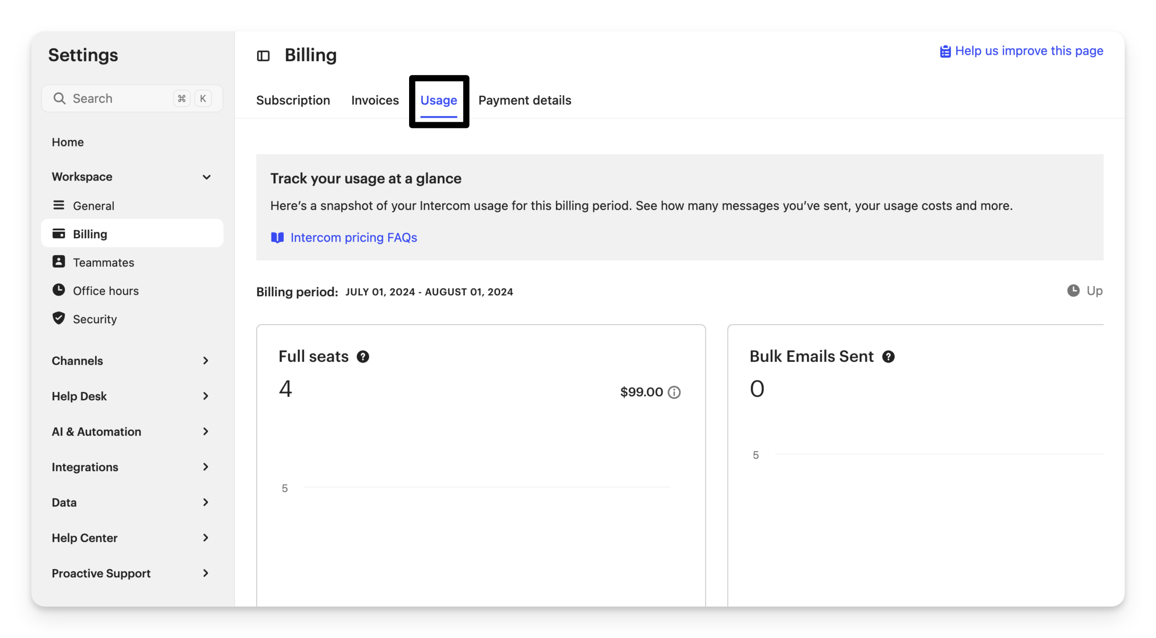
Task: Click the General list icon in sidebar
Action: pos(58,205)
